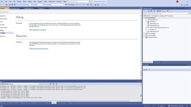Toggle Preview Selected Items icon in Solution Explorer
This screenshot has height=107, width=191.
[170, 11]
